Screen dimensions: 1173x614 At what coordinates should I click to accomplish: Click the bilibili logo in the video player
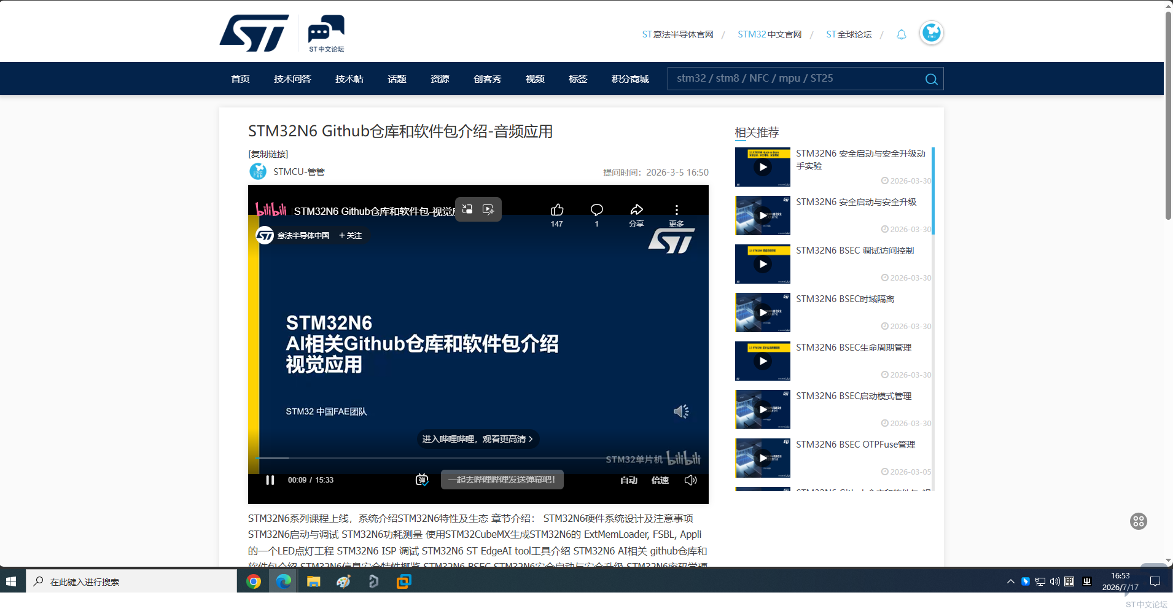271,210
